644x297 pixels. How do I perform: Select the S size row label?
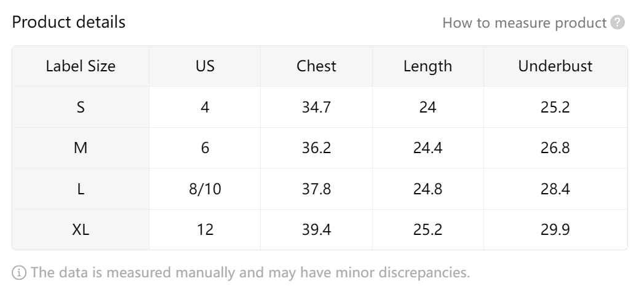pyautogui.click(x=81, y=108)
